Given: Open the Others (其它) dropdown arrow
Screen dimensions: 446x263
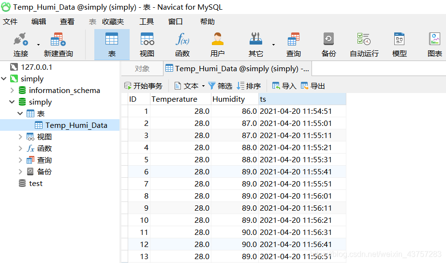Looking at the screenshot, I should click(273, 45).
